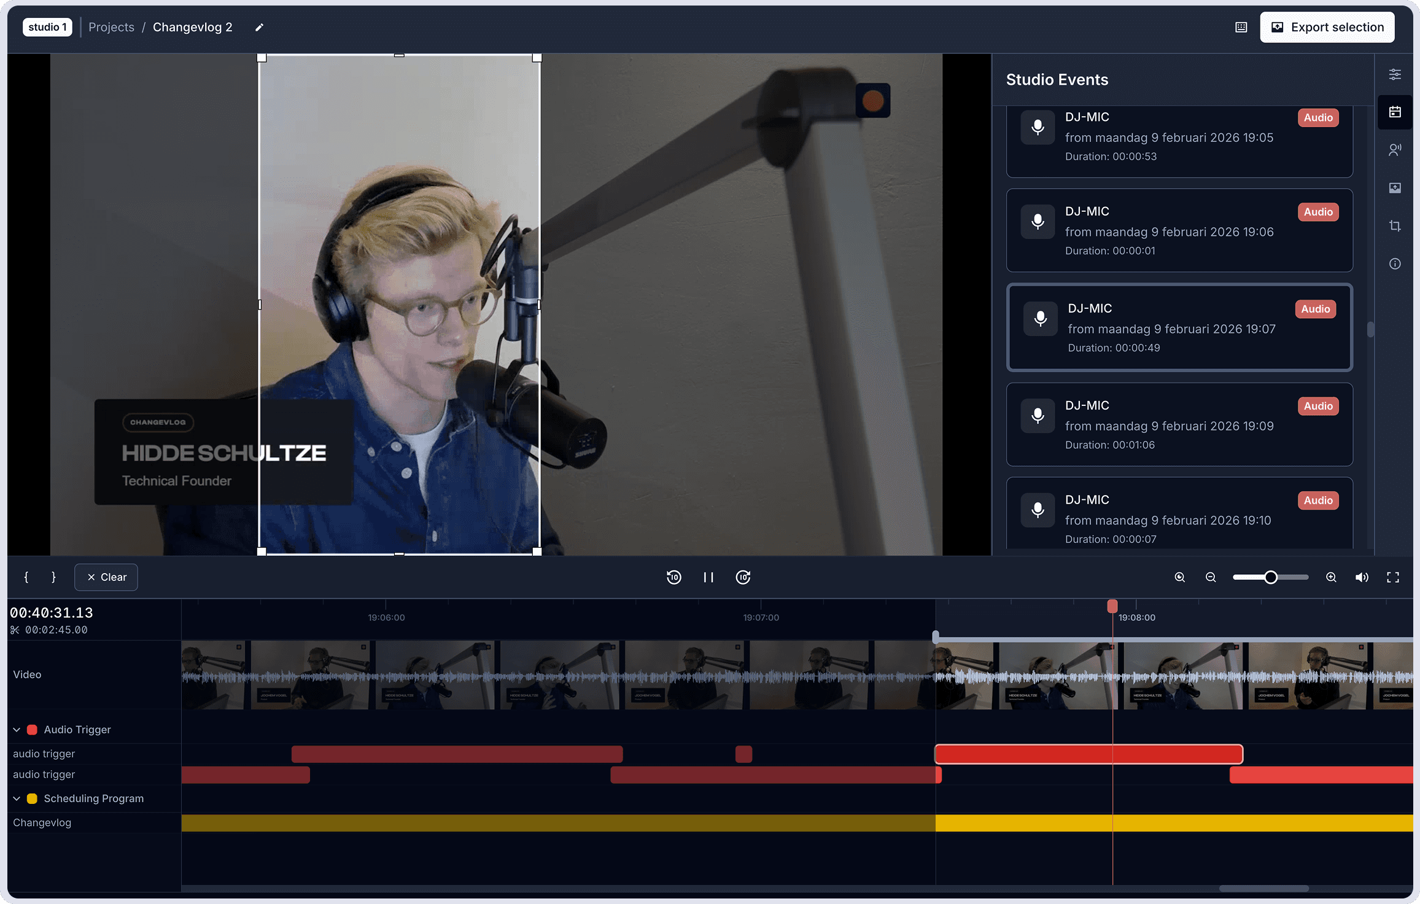Click the edit project name pencil icon
The image size is (1420, 904).
(x=259, y=28)
